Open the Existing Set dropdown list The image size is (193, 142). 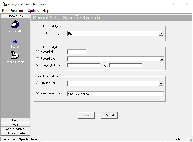[x=161, y=83]
